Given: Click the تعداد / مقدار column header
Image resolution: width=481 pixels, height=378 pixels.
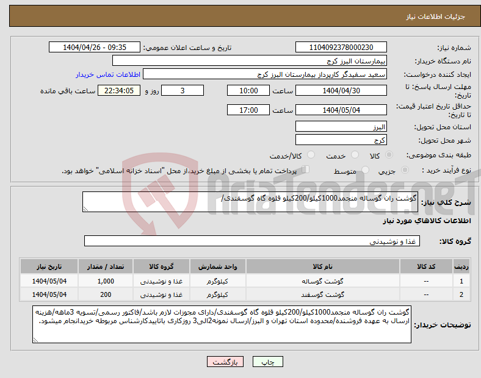Looking at the screenshot, I should [x=106, y=266].
